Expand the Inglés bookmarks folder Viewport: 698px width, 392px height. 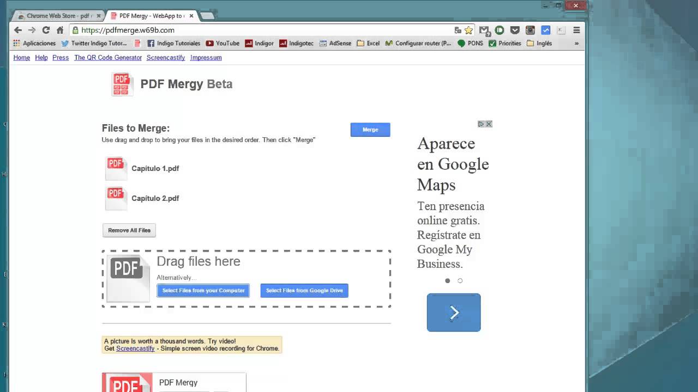(539, 44)
